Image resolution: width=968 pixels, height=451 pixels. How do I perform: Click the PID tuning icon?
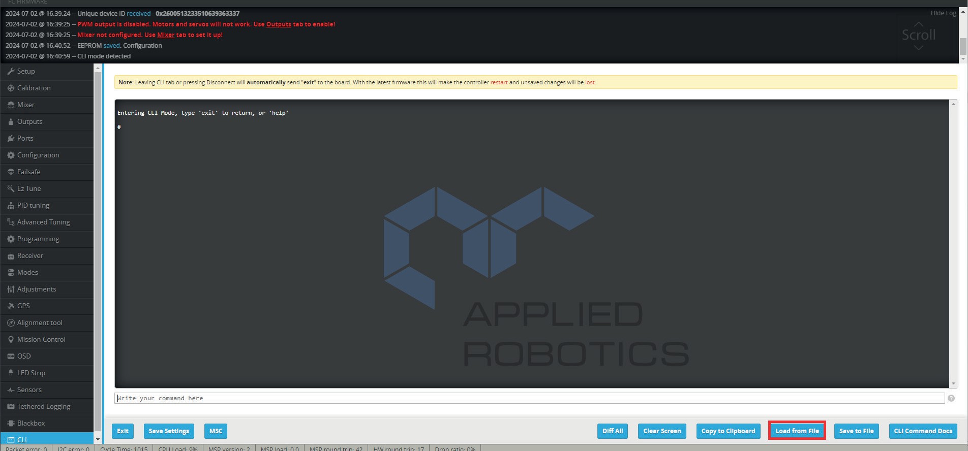pos(11,206)
